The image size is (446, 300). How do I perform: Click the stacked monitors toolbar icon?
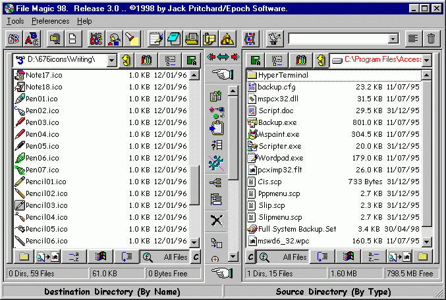(x=55, y=39)
